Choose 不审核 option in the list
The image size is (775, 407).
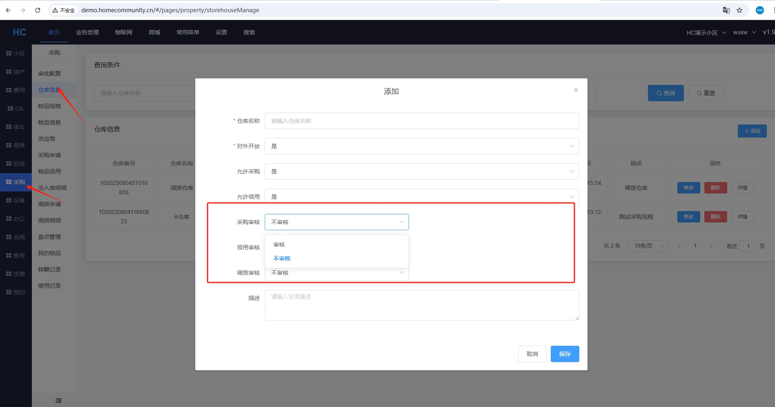pos(337,258)
